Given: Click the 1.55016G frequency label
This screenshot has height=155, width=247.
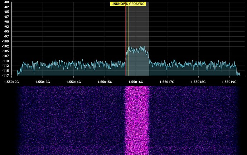Looking at the screenshot, I should [136, 82].
